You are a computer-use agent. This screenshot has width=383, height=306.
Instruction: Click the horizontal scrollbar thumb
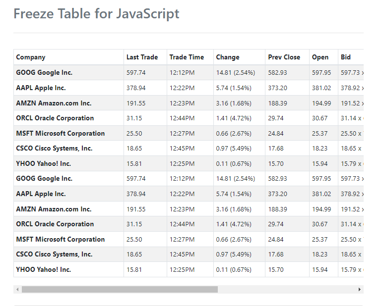(x=120, y=290)
